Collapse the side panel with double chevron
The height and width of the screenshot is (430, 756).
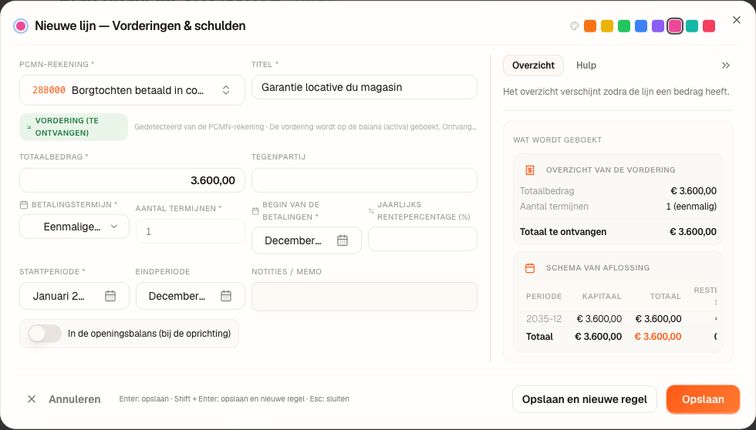pos(726,66)
